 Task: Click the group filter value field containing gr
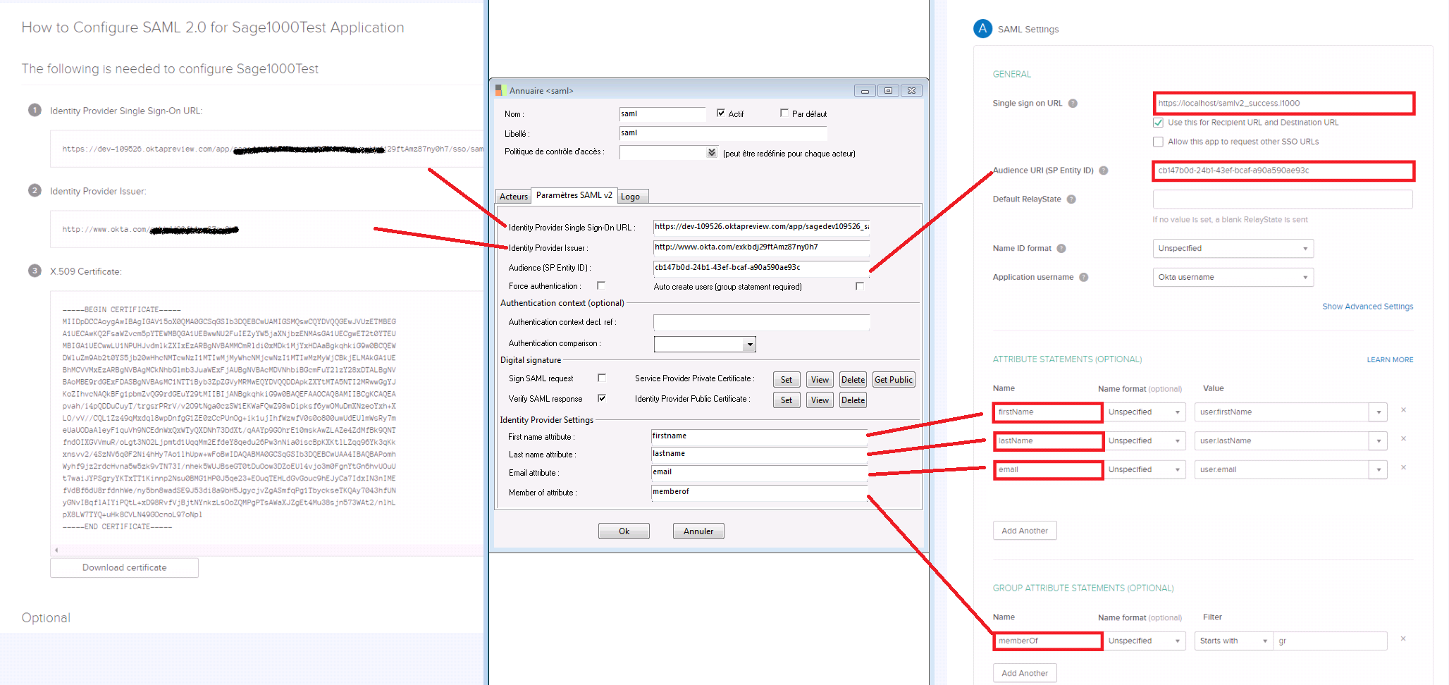coord(1330,641)
